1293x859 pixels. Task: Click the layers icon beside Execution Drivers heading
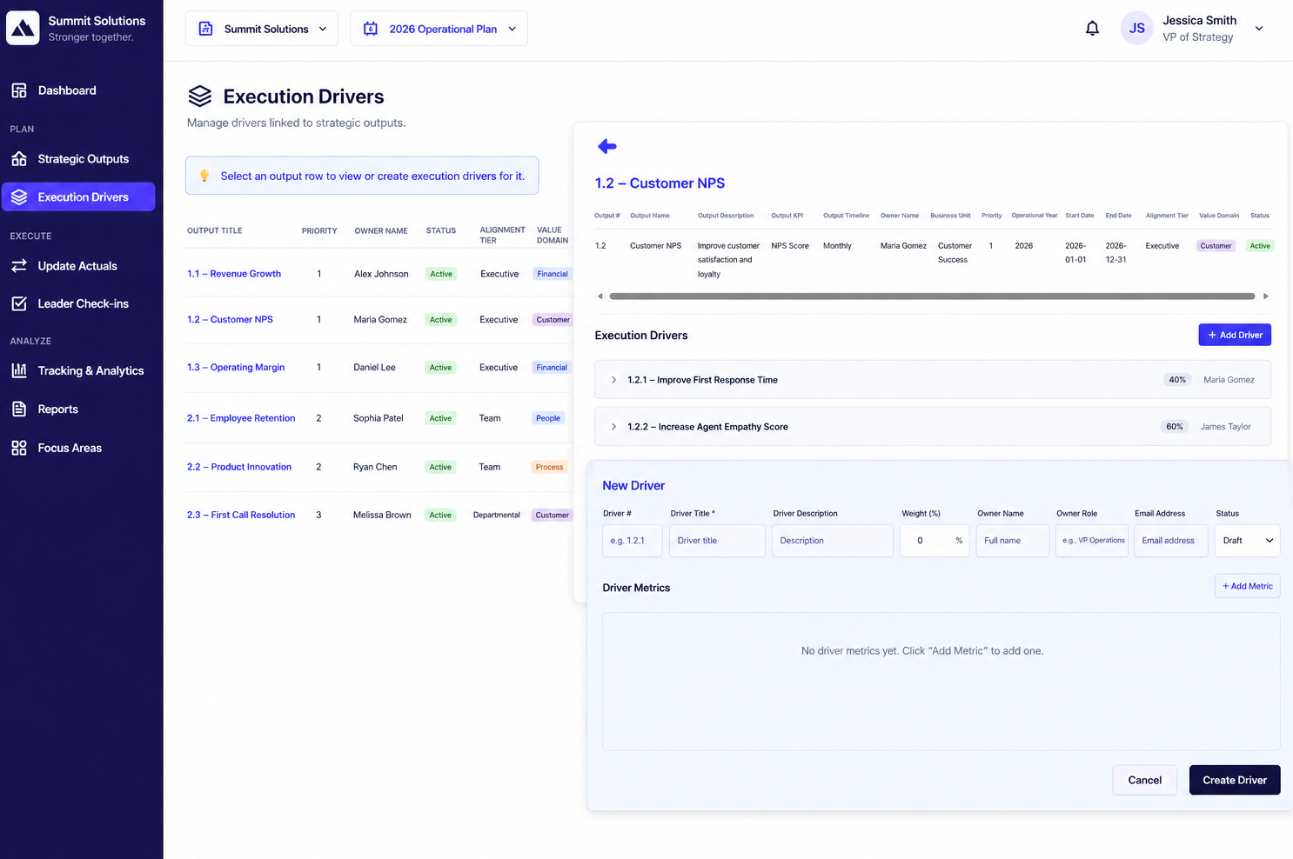200,97
